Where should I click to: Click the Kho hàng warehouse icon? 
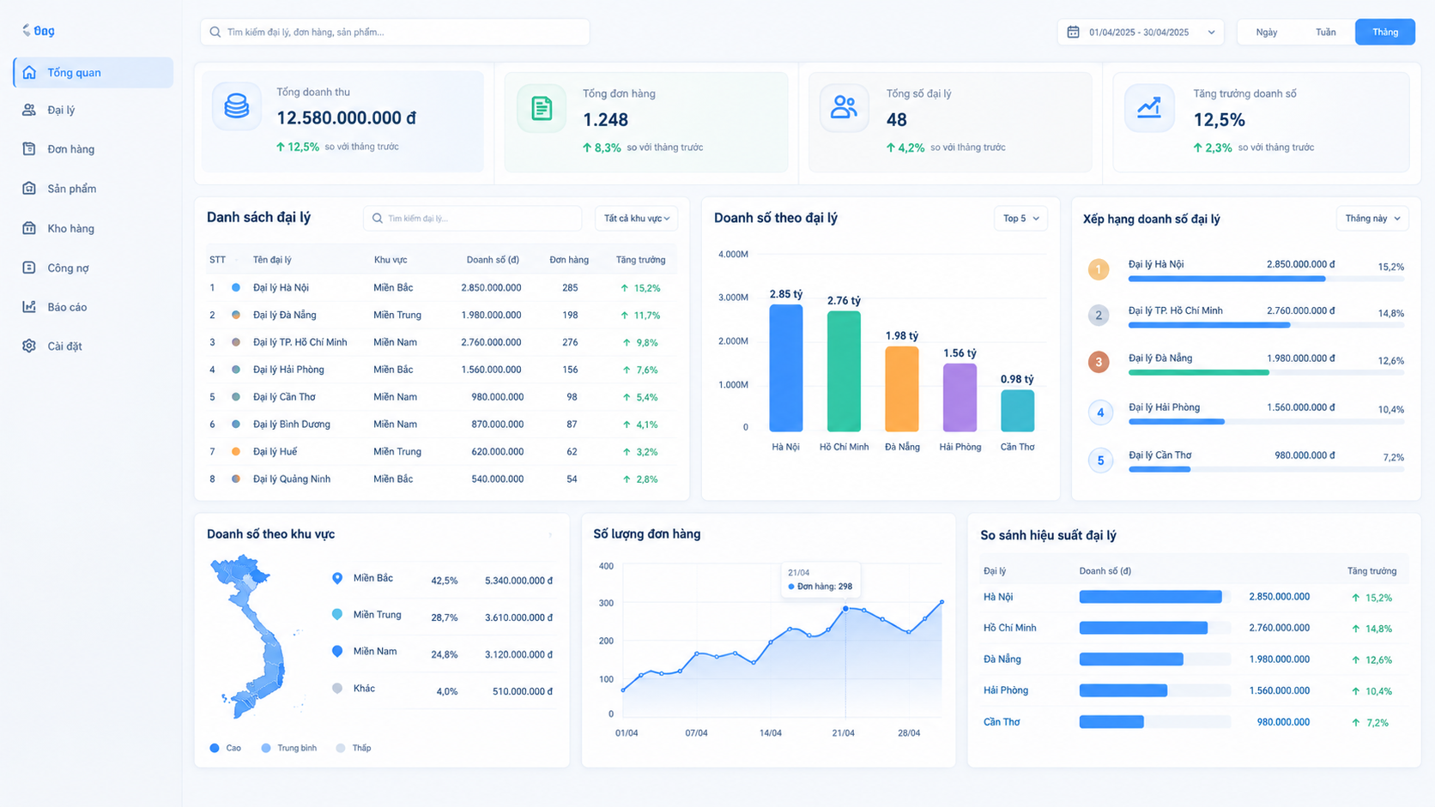[29, 228]
